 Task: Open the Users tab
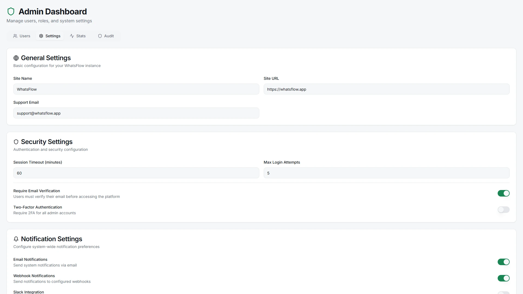pyautogui.click(x=22, y=36)
